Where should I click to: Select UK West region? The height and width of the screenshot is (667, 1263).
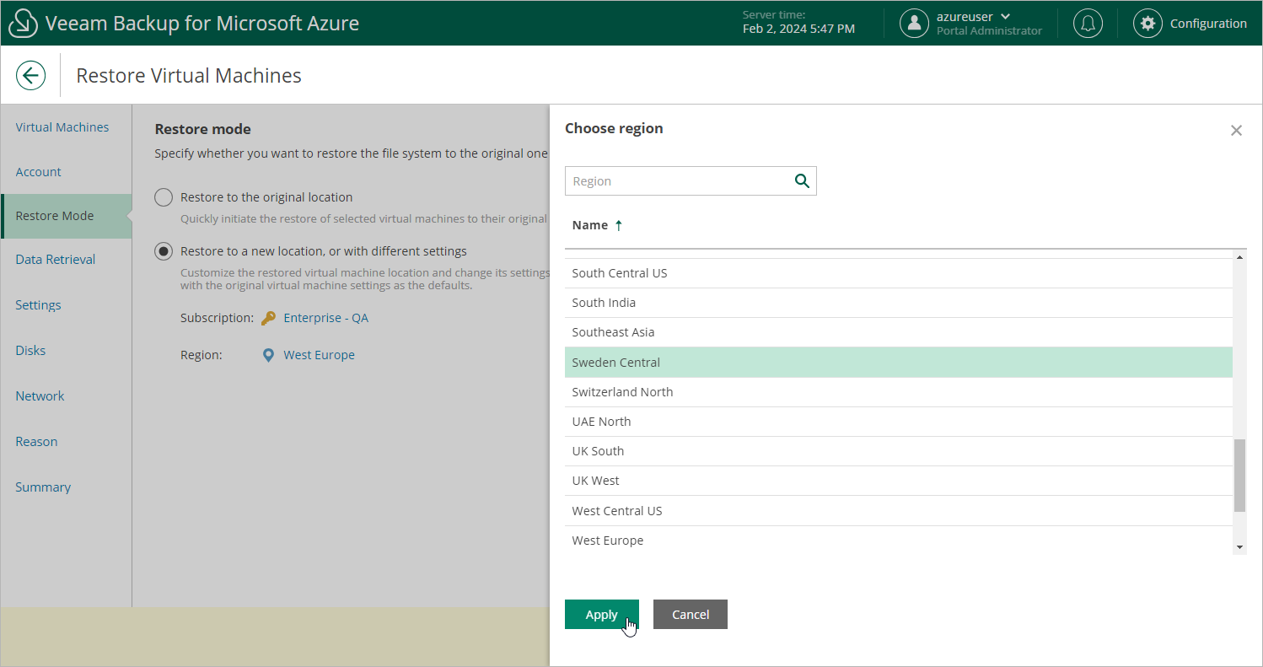pos(899,481)
